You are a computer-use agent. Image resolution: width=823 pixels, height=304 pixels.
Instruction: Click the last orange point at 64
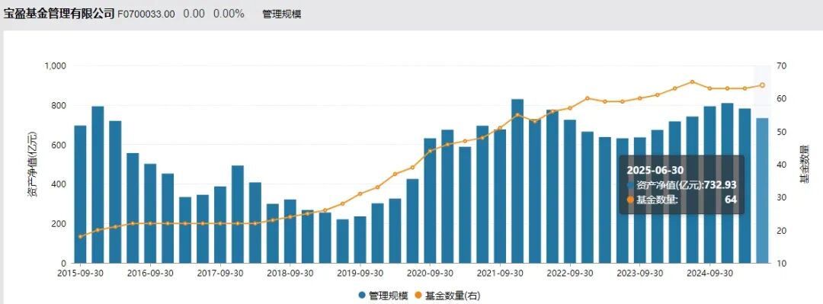[762, 85]
